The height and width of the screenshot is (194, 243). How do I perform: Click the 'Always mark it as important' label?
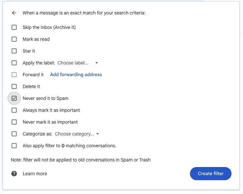[x=51, y=110]
